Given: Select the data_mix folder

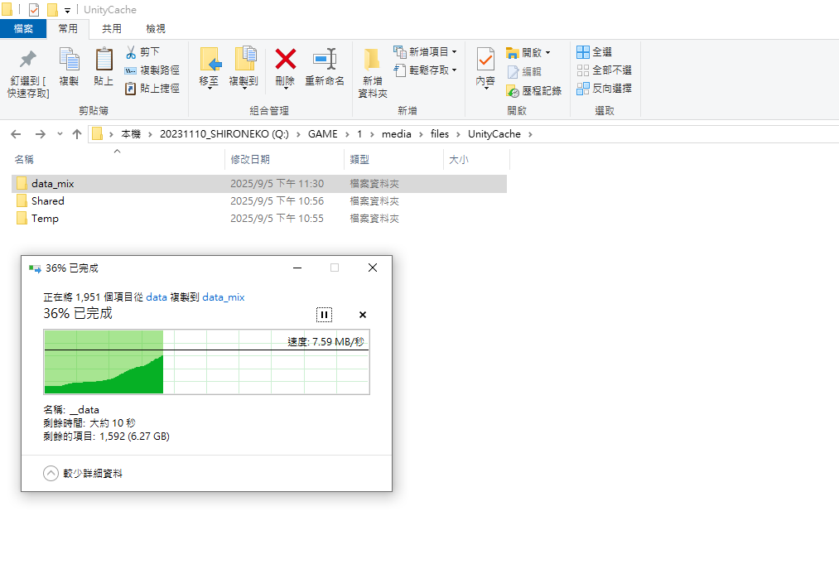Looking at the screenshot, I should point(259,184).
